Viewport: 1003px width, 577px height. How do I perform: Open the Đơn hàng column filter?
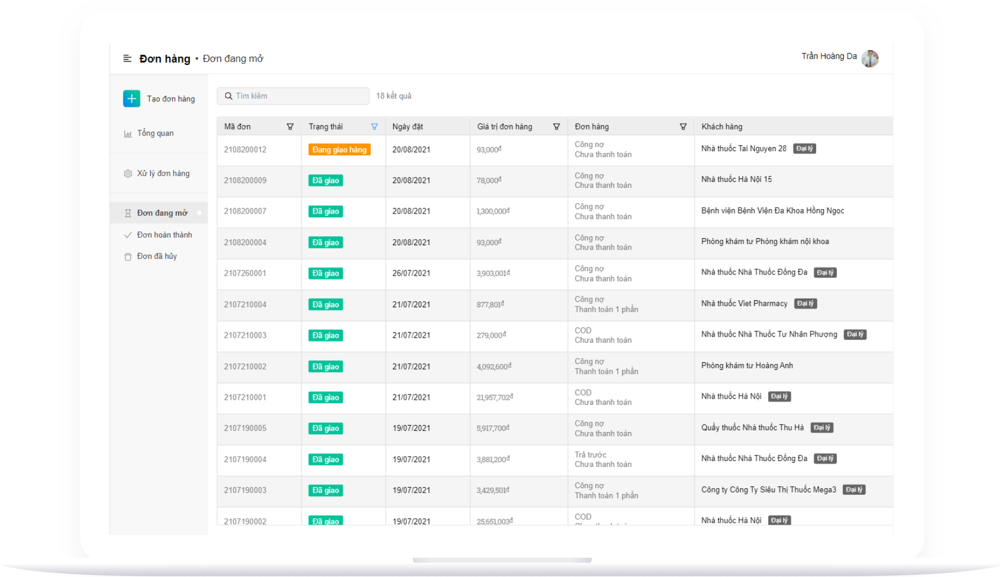683,126
